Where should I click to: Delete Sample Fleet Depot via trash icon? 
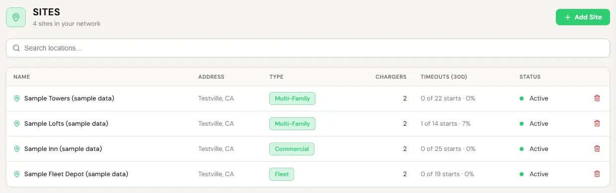tap(597, 174)
